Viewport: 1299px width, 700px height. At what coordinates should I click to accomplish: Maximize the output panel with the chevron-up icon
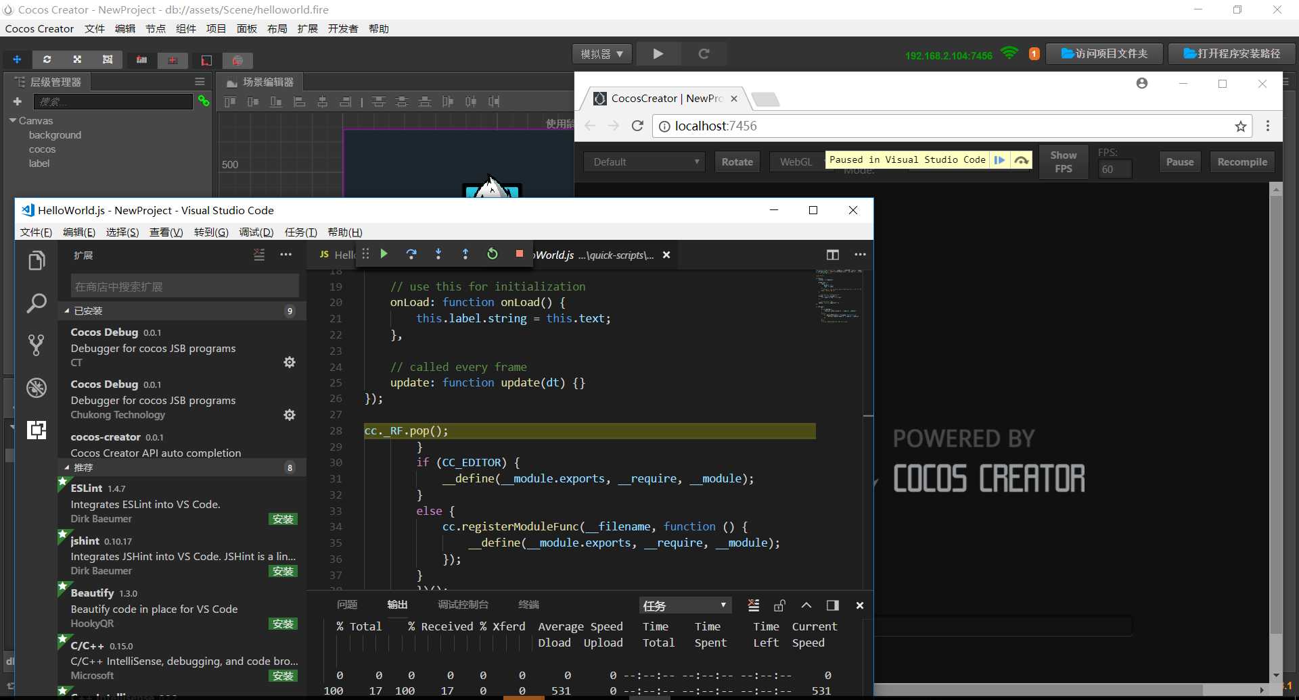tap(806, 605)
